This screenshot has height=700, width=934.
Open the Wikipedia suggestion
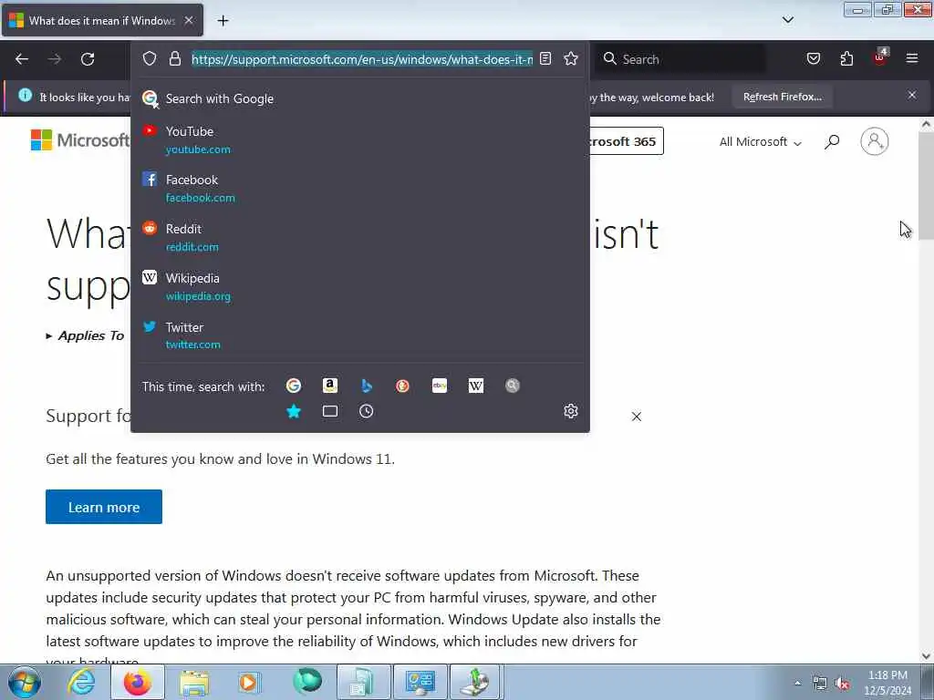(359, 286)
